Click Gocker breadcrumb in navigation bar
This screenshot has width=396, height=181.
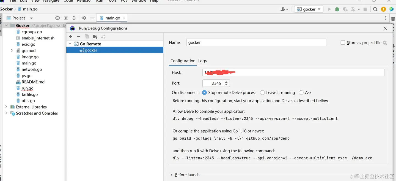6,9
